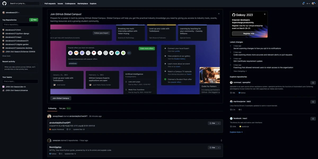Open the stevekwon211/stevekwon211 repository
318x159 pixels.
point(17,41)
